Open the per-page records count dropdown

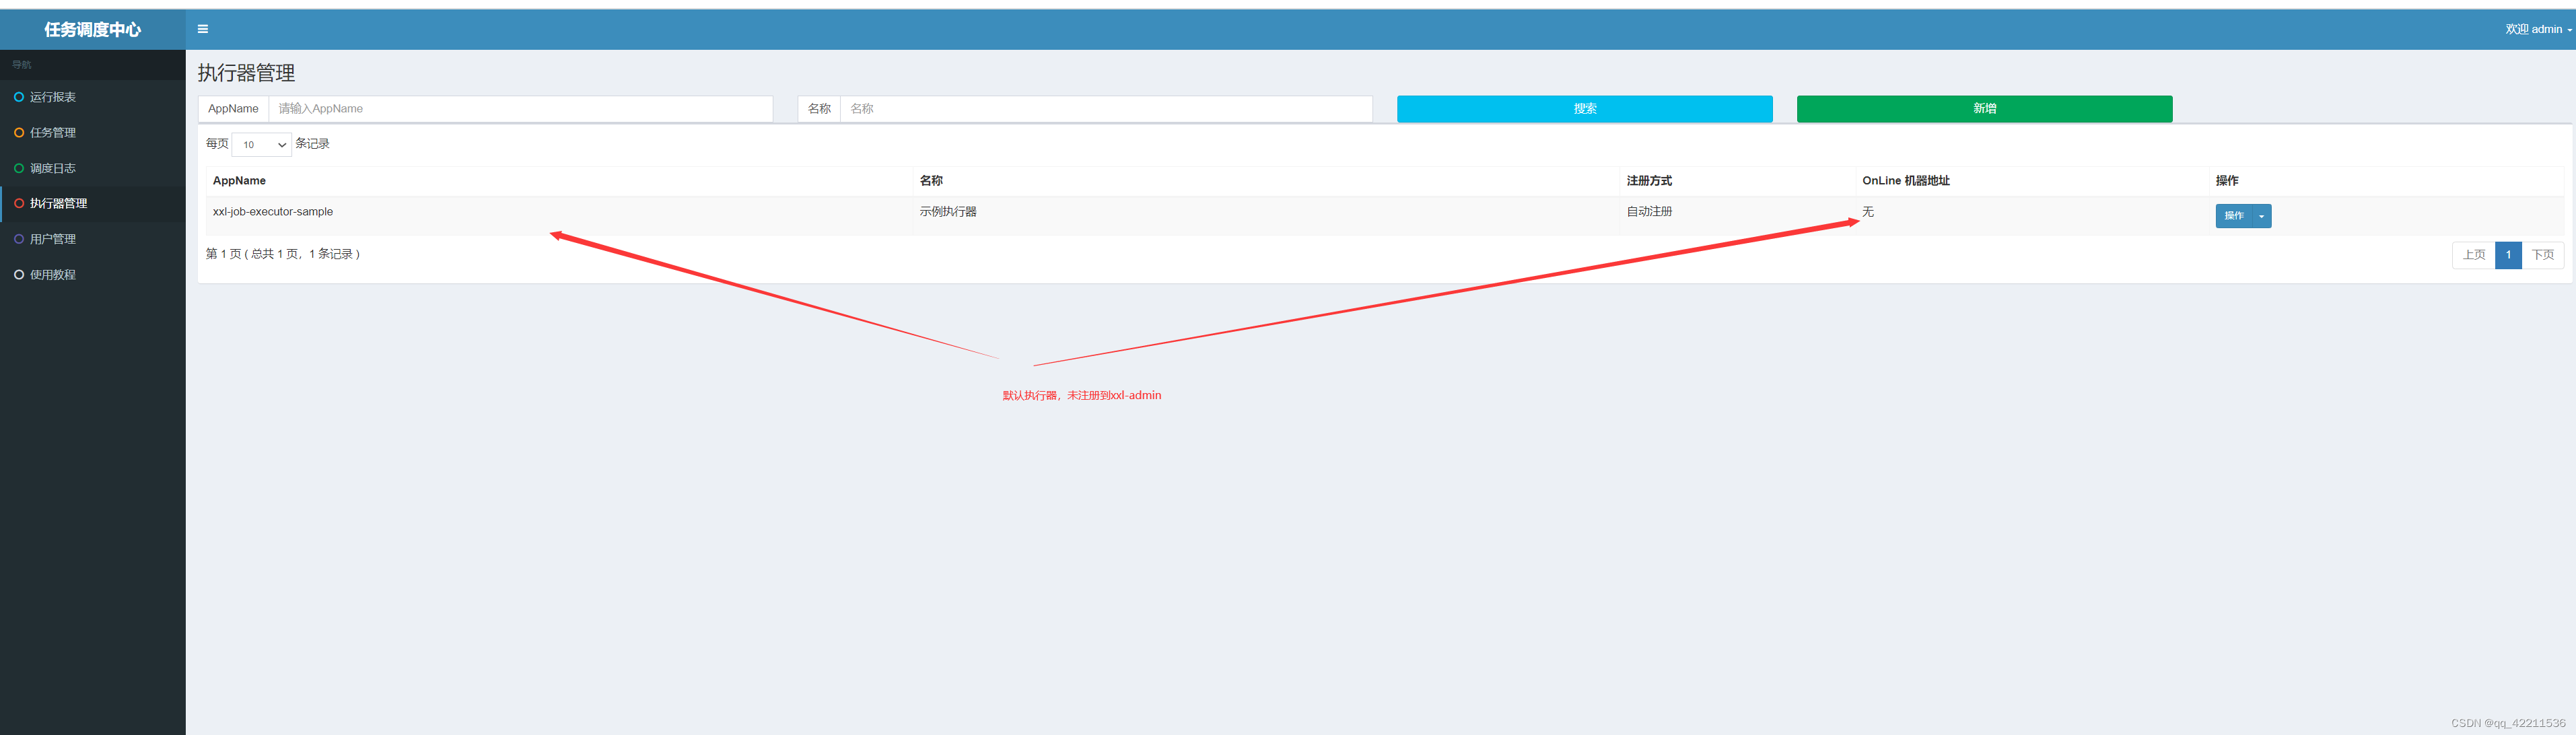262,145
